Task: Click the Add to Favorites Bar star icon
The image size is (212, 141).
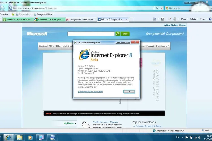Action: click(x=13, y=14)
